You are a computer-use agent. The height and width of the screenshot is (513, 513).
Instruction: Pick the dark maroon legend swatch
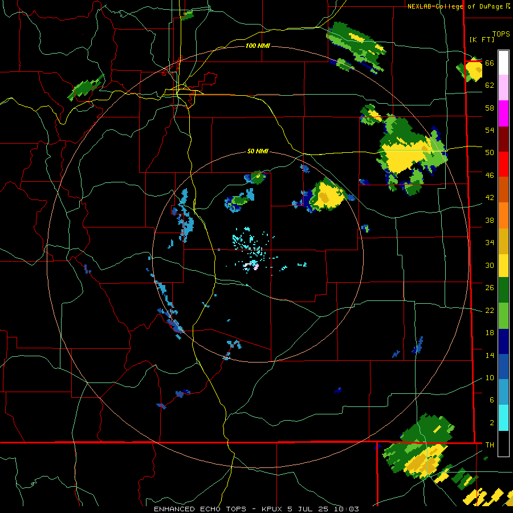pos(503,139)
